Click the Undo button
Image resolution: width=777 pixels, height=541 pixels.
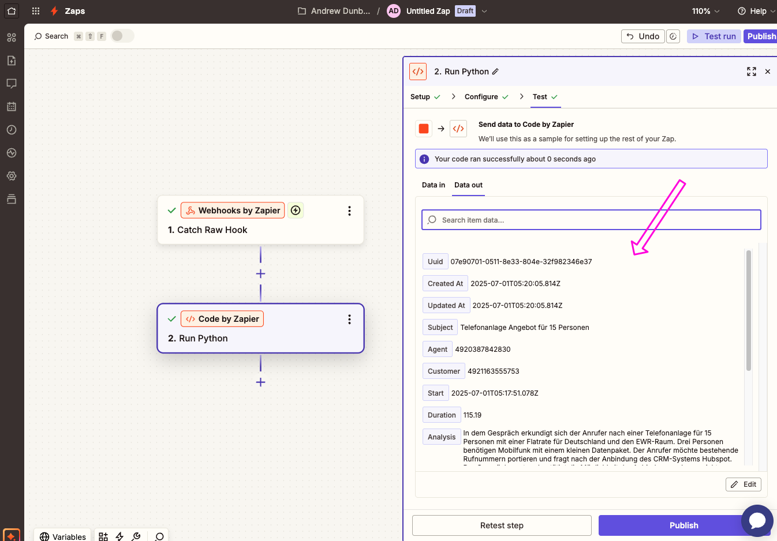(643, 36)
